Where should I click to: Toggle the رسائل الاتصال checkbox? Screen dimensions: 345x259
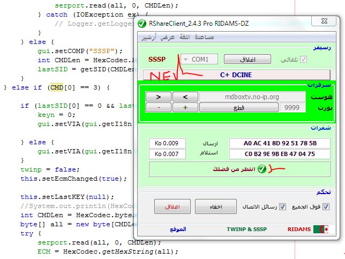click(x=282, y=207)
